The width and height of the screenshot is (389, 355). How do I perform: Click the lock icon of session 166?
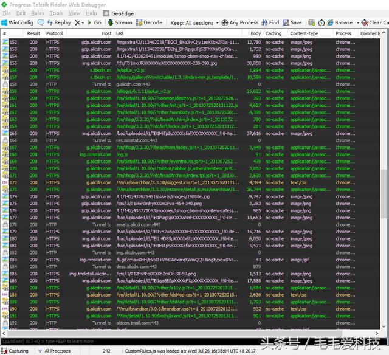pyautogui.click(x=5, y=140)
